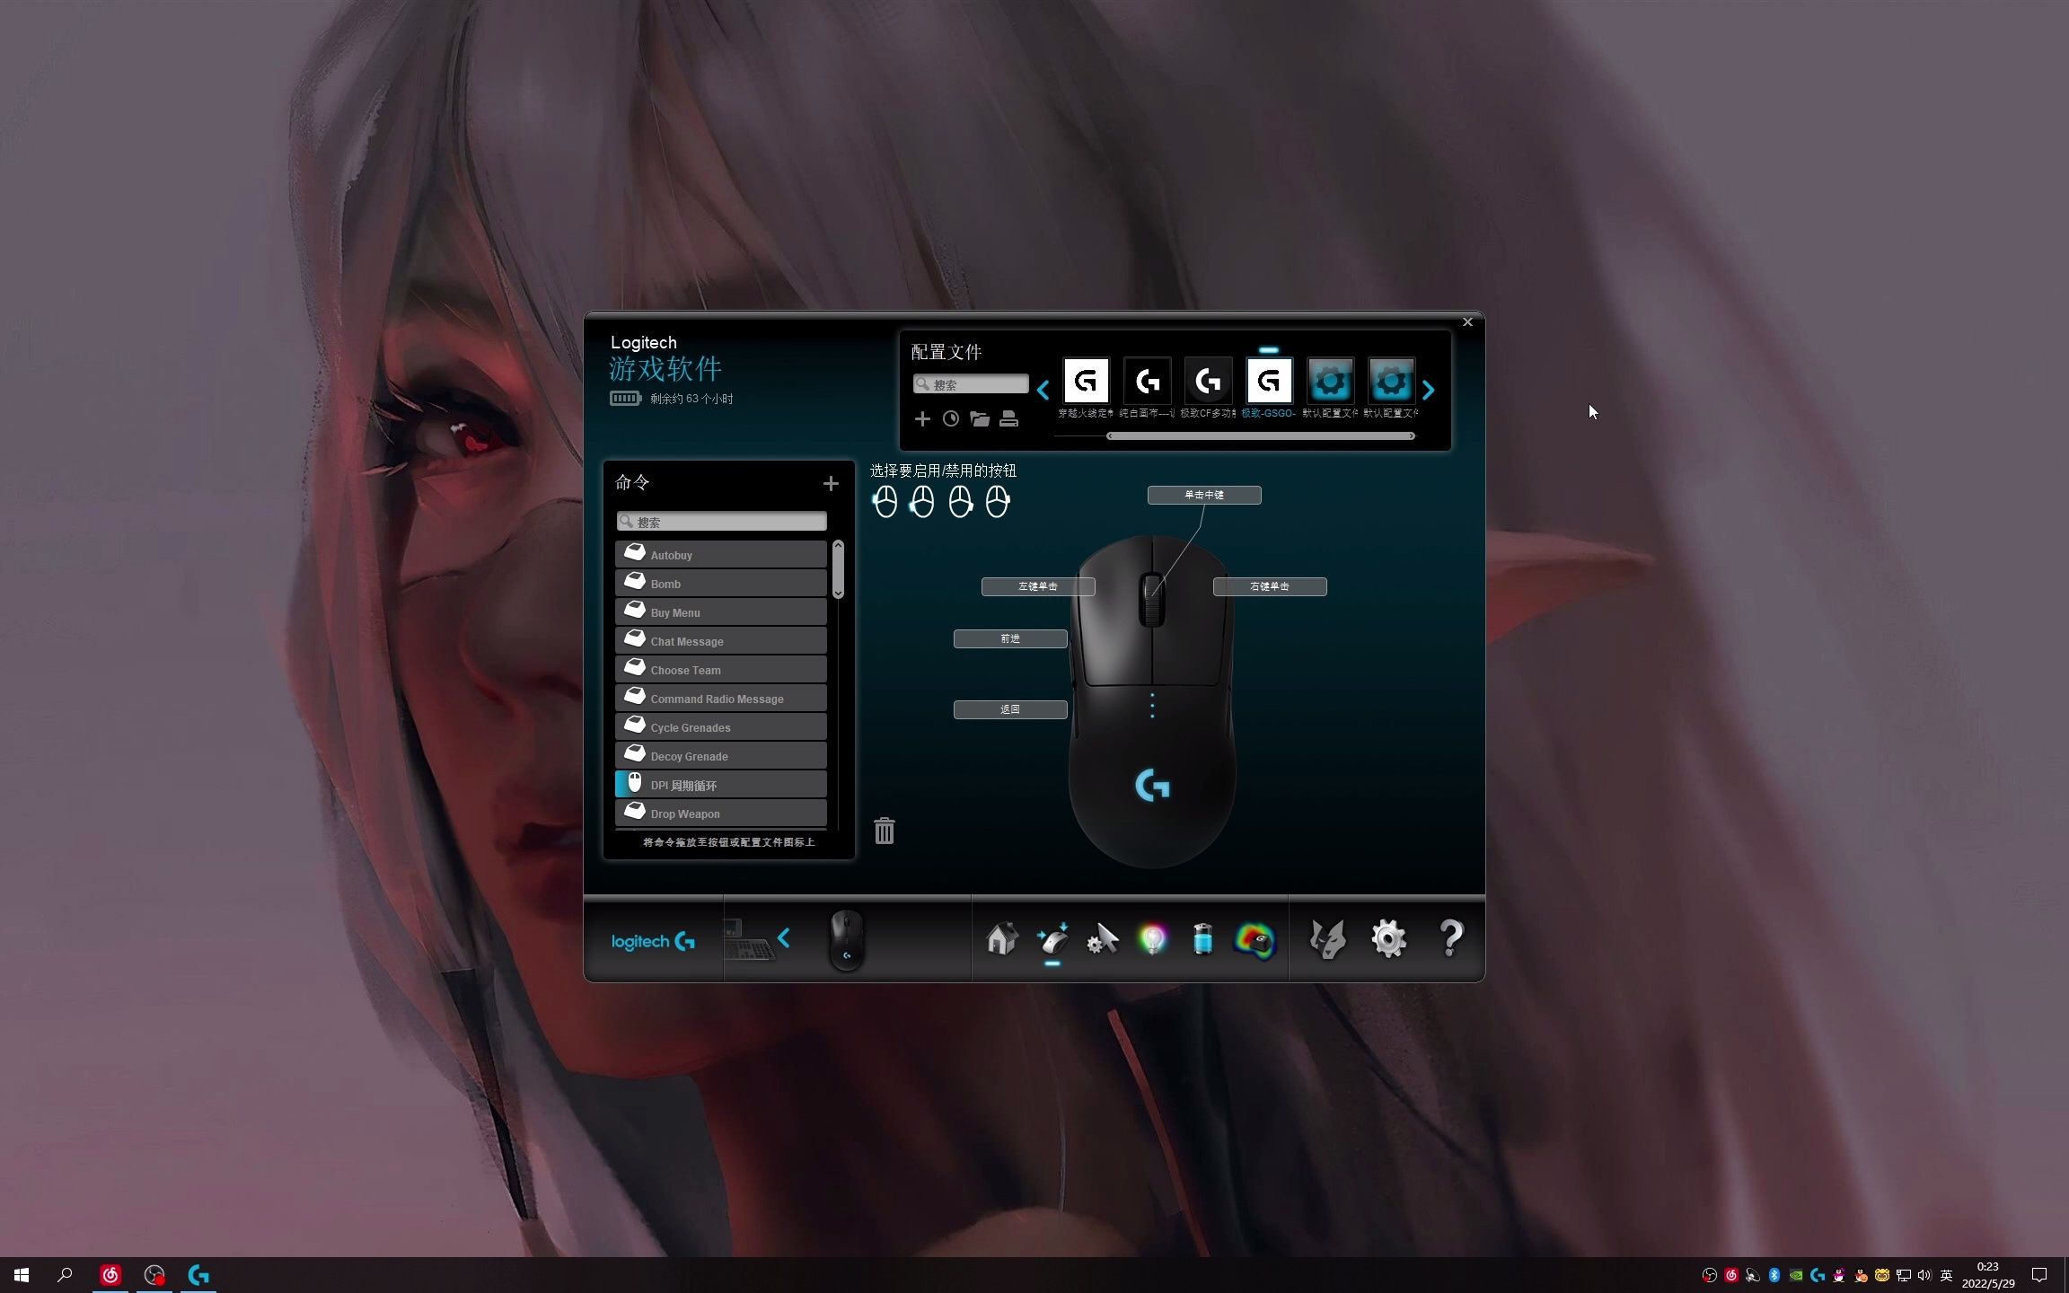The height and width of the screenshot is (1293, 2069).
Task: Click the left arrow to scroll profiles
Action: 1044,387
